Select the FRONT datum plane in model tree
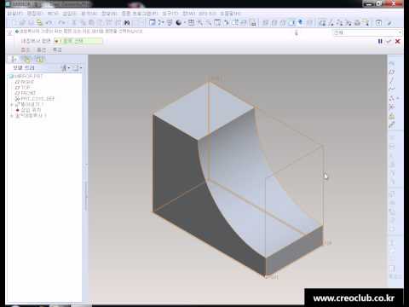 pyautogui.click(x=26, y=93)
